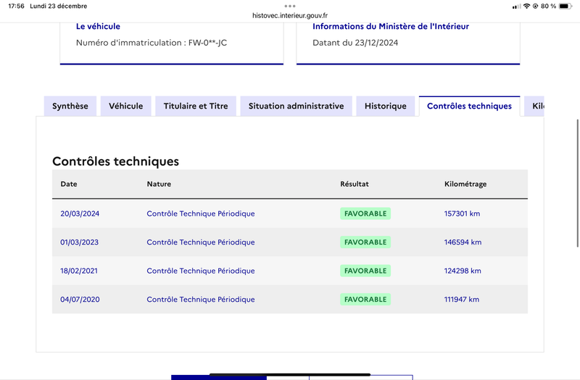Image resolution: width=580 pixels, height=380 pixels.
Task: Click the Le véhicule card heading
Action: (98, 27)
